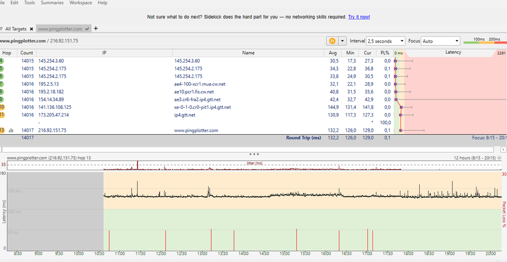The height and width of the screenshot is (262, 507).
Task: Select the hop 13 orange circle
Action: point(2,131)
